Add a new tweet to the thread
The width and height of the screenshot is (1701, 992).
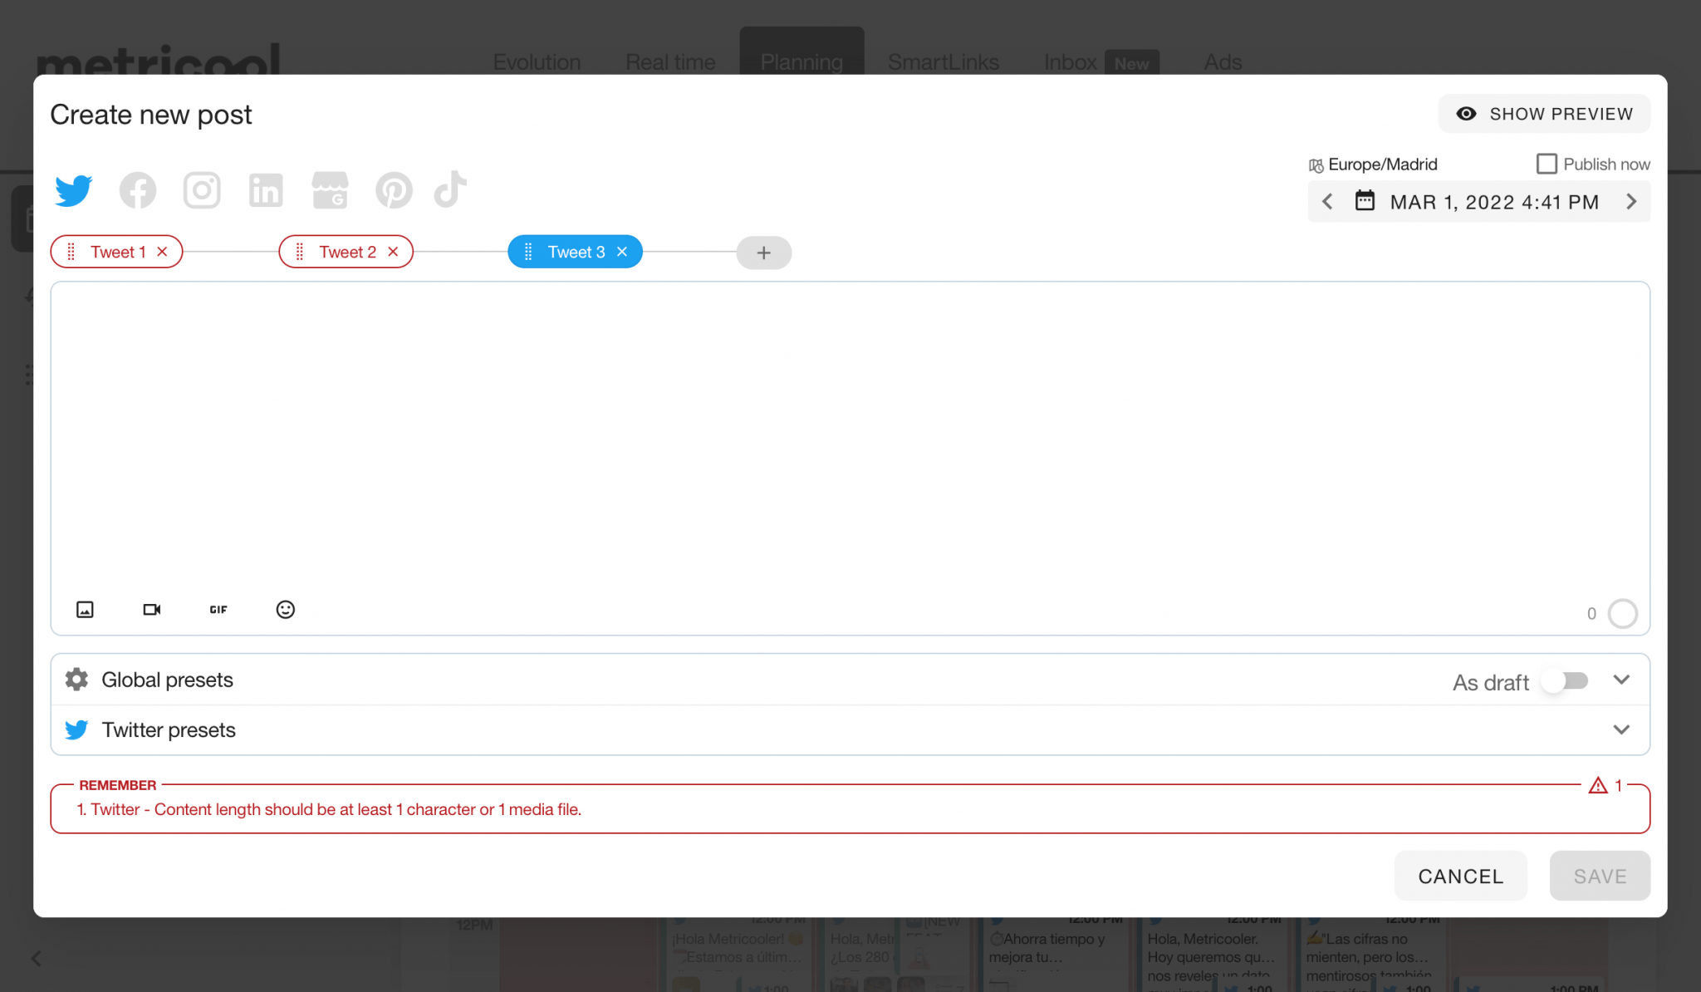(762, 253)
